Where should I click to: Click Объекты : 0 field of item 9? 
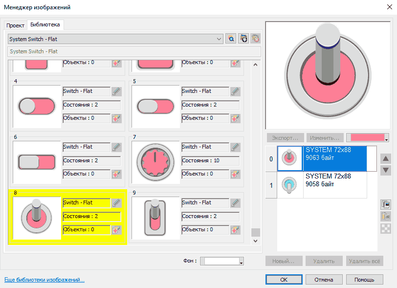[x=205, y=230]
